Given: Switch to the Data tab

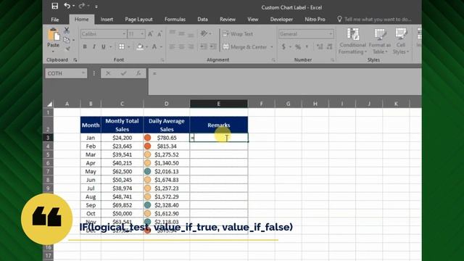Looking at the screenshot, I should (x=202, y=20).
